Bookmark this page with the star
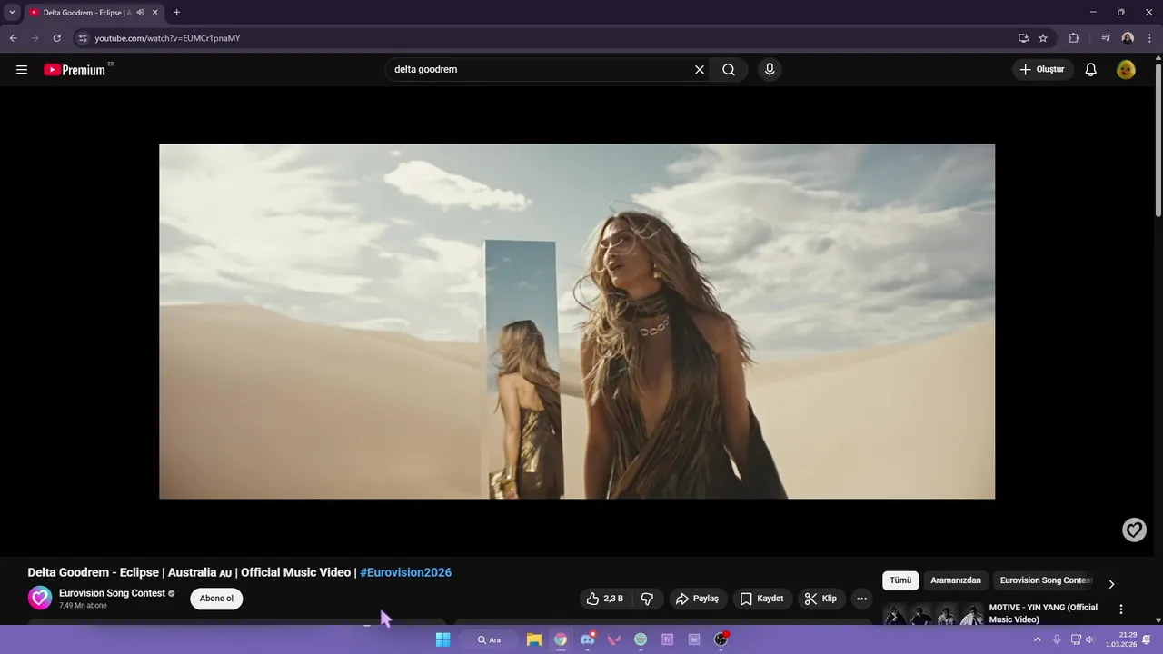Viewport: 1163px width, 654px height. coord(1043,38)
